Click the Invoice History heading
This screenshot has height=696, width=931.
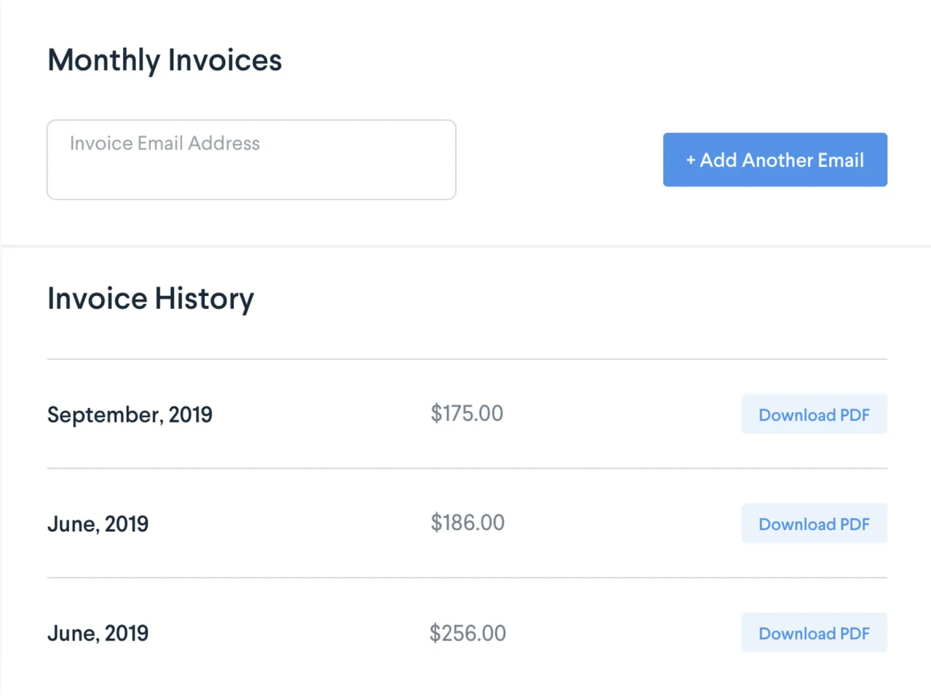pos(151,298)
